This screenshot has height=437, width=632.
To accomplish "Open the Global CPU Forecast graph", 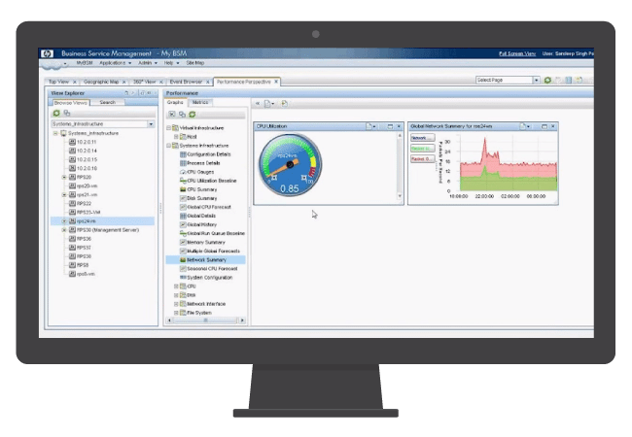I will (205, 207).
